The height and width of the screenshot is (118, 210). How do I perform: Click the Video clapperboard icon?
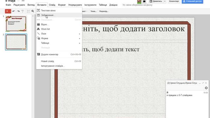point(38,24)
